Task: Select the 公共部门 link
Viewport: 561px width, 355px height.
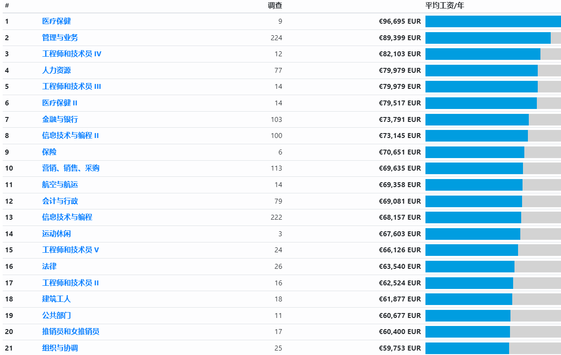Action: [x=56, y=315]
